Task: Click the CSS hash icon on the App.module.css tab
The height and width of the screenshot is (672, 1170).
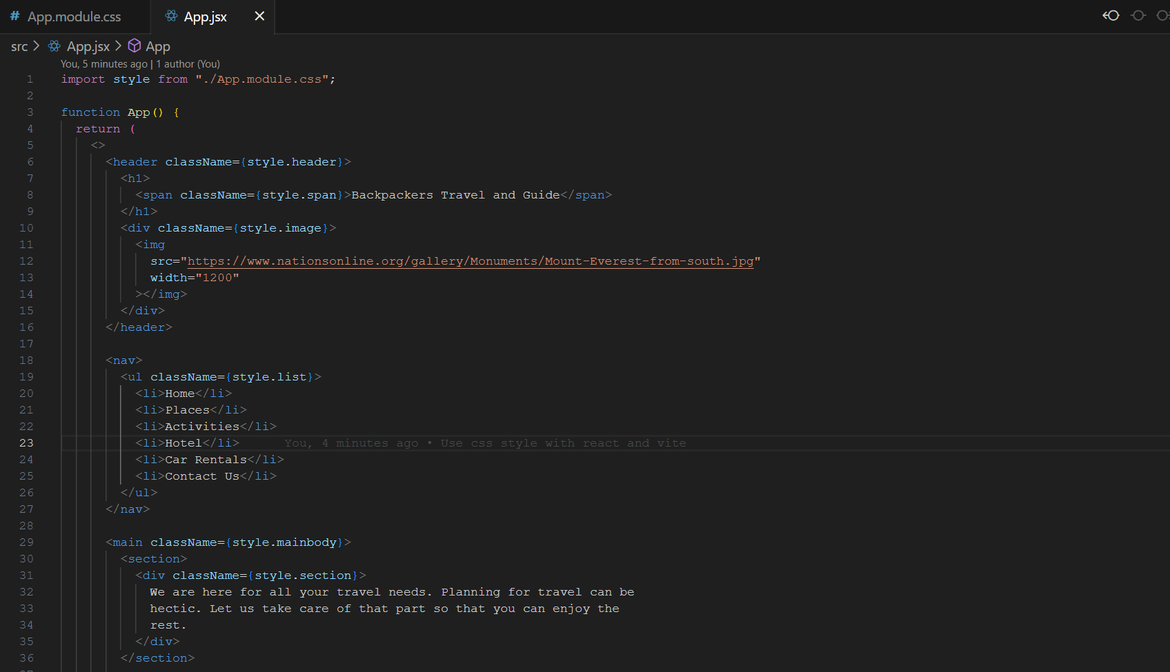Action: tap(14, 16)
